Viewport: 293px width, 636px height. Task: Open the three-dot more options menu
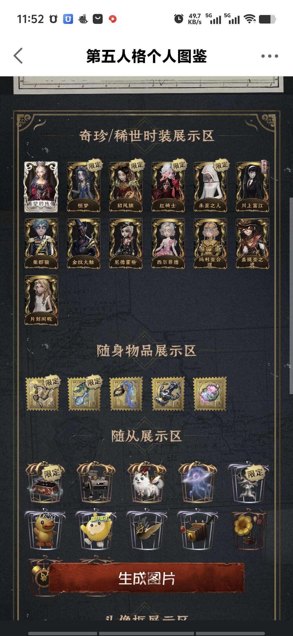pyautogui.click(x=269, y=56)
